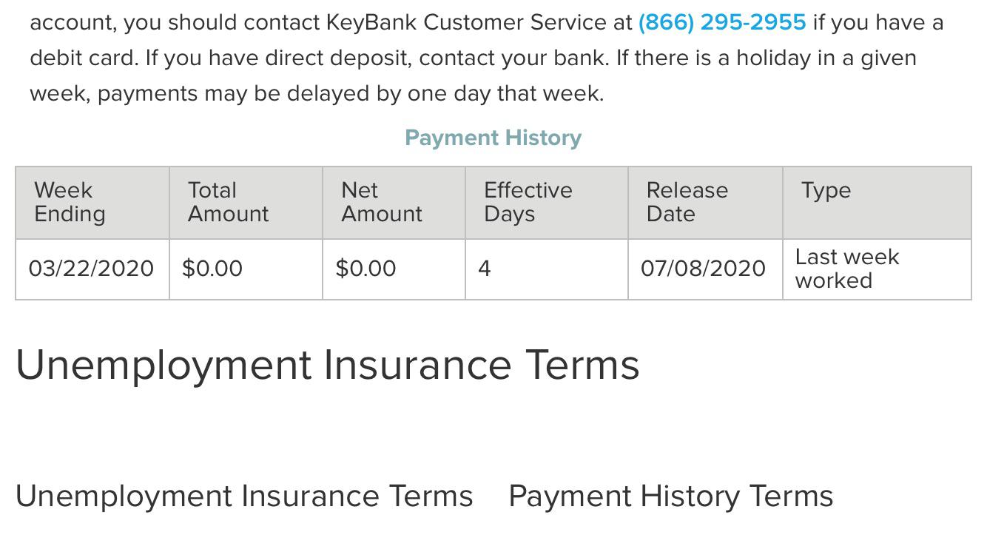Click the Unemployment Insurance Terms page heading

tap(329, 364)
